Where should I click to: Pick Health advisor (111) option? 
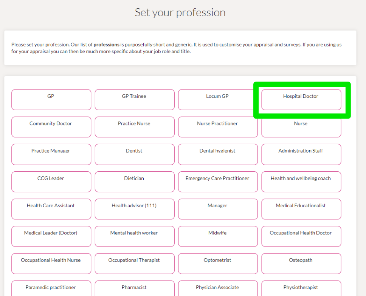click(135, 209)
